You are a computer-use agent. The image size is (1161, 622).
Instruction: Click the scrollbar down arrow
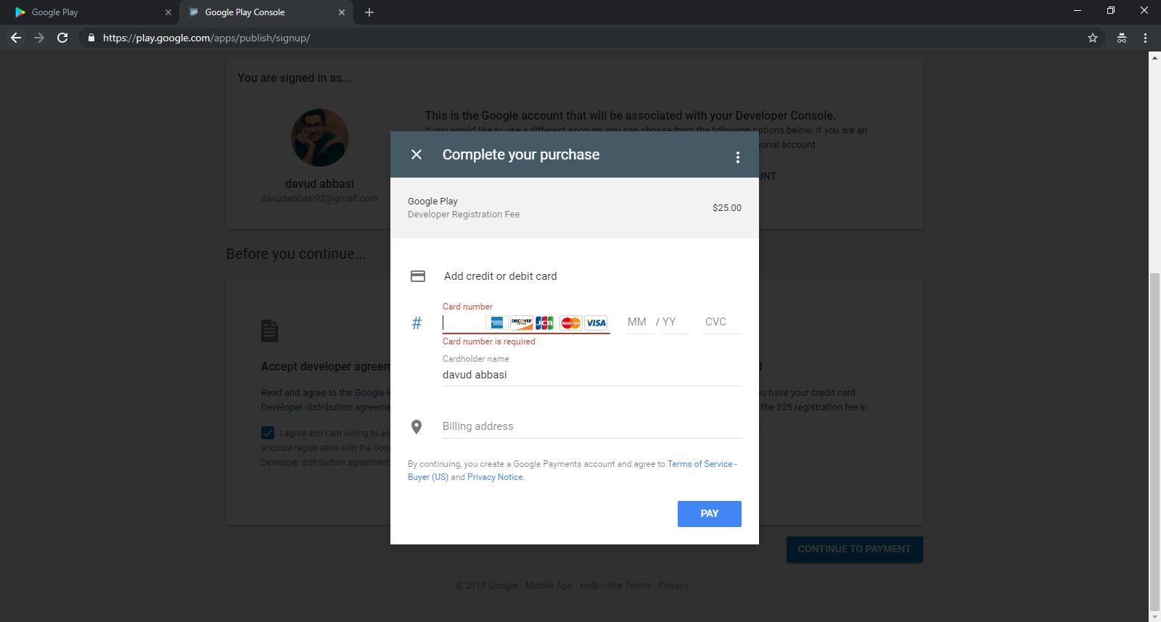click(x=1154, y=616)
